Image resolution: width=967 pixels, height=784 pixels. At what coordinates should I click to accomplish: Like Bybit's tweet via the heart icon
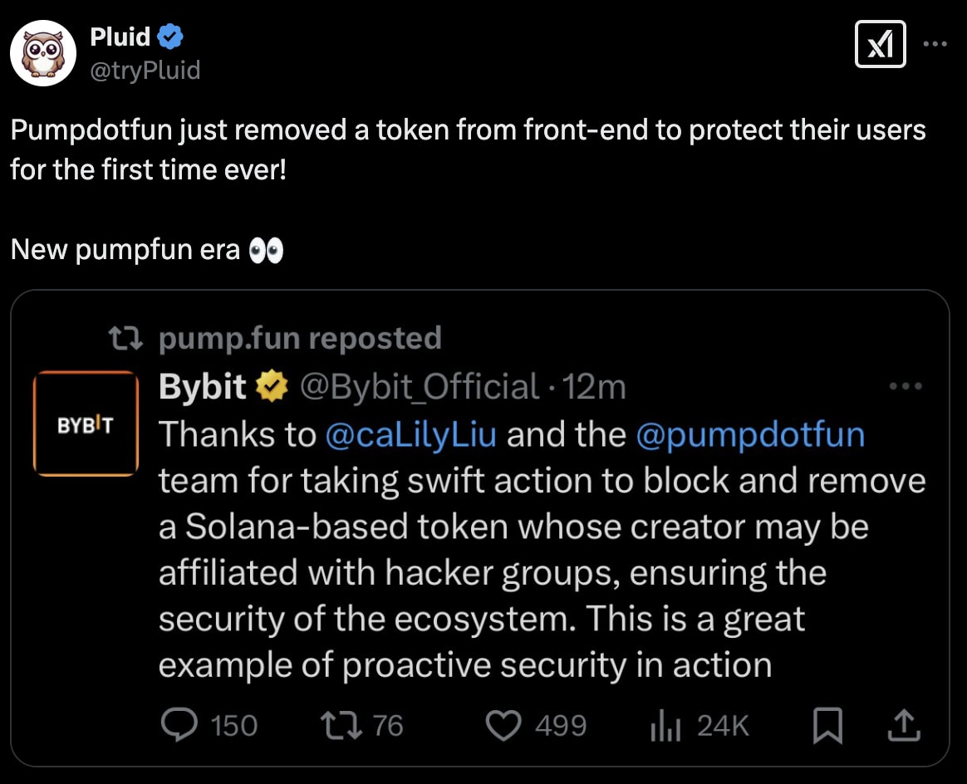tap(503, 725)
